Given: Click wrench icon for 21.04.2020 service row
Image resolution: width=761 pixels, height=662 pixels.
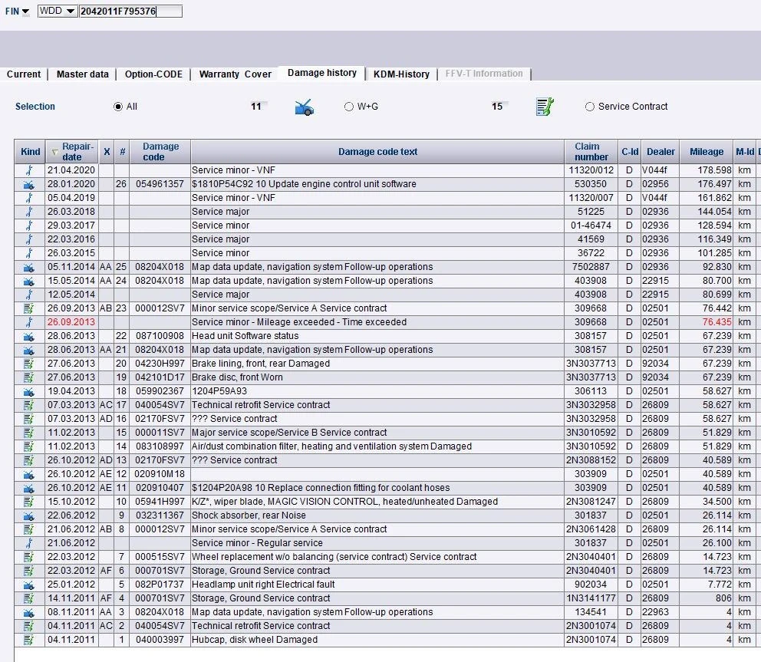Looking at the screenshot, I should pos(29,170).
